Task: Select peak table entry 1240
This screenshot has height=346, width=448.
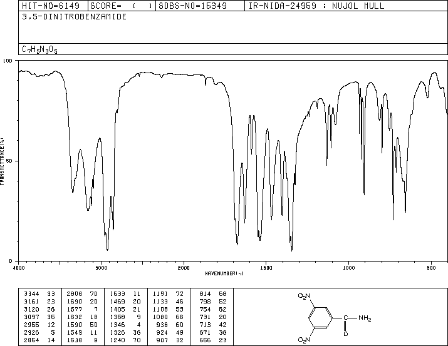Action: (x=117, y=340)
